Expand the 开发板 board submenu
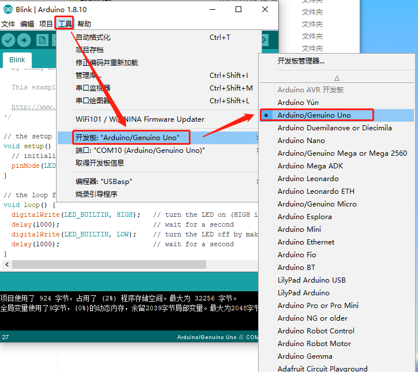418x372 pixels. 158,138
